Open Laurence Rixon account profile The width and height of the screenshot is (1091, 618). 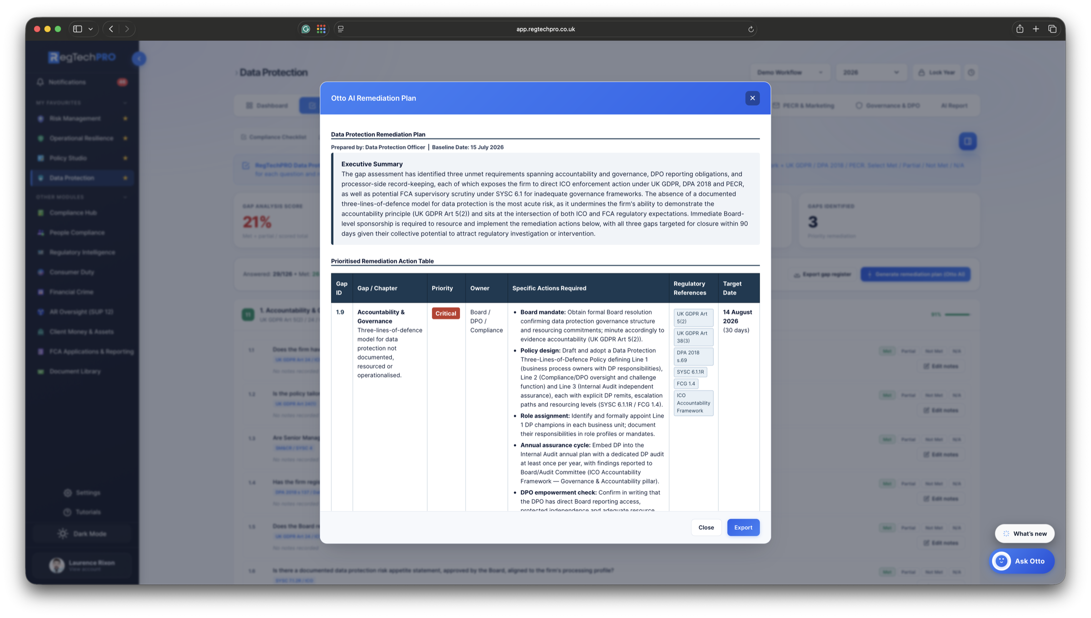tap(82, 565)
